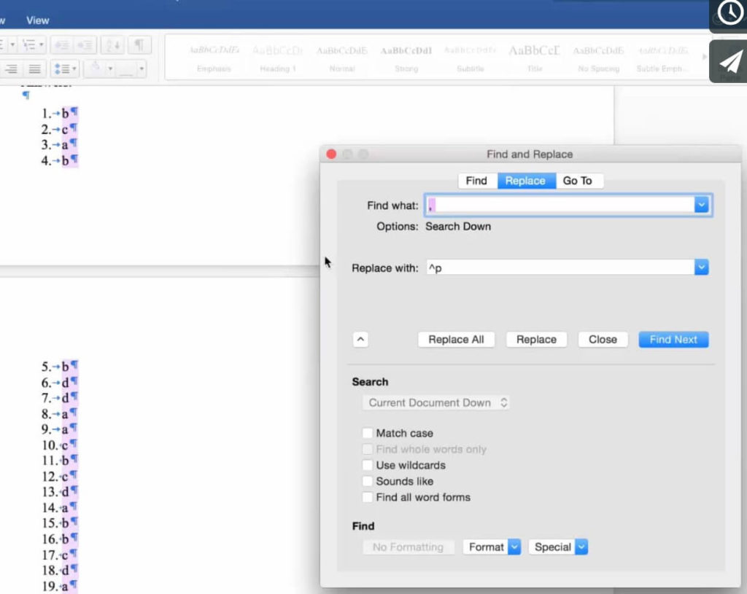Switch to the Find tab
The image size is (747, 594).
[x=476, y=181]
